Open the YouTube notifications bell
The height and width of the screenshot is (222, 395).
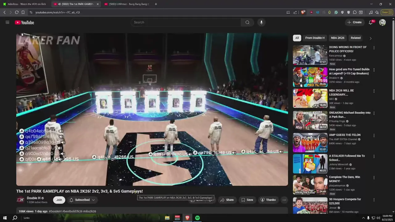coord(371,22)
